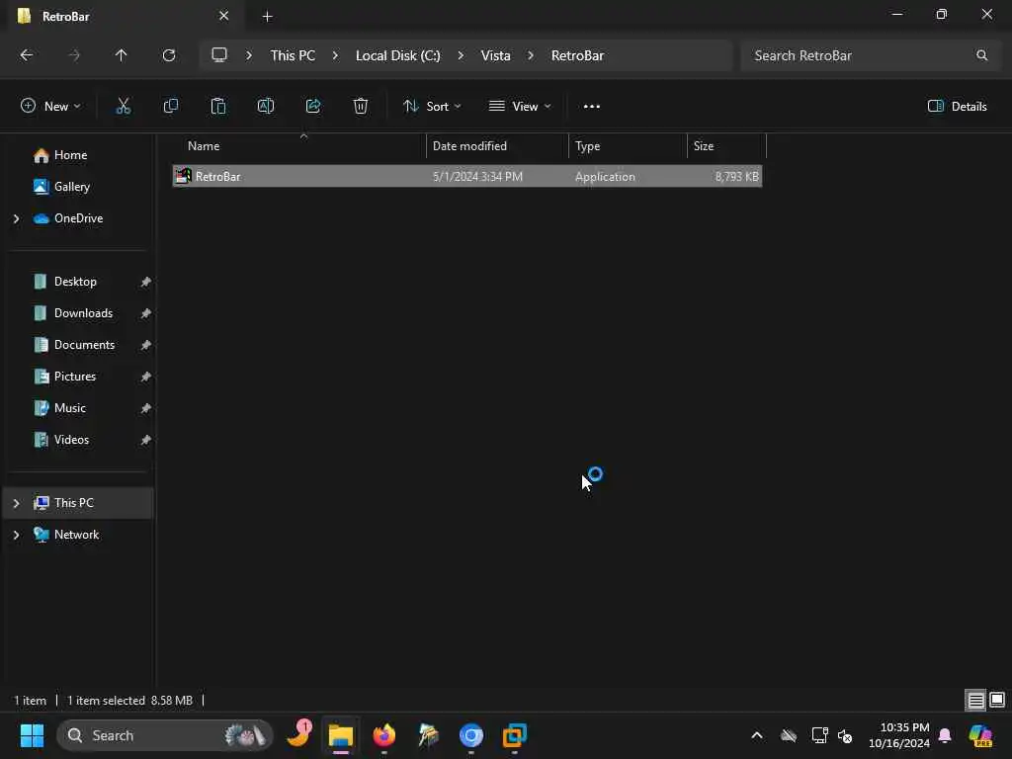The image size is (1012, 759).
Task: Expand the This PC tree node
Action: [16, 503]
